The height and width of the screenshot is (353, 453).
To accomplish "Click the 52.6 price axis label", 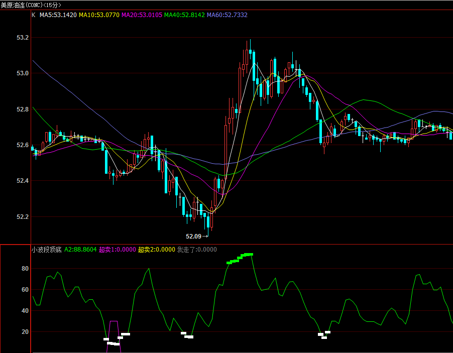I will click(x=23, y=145).
